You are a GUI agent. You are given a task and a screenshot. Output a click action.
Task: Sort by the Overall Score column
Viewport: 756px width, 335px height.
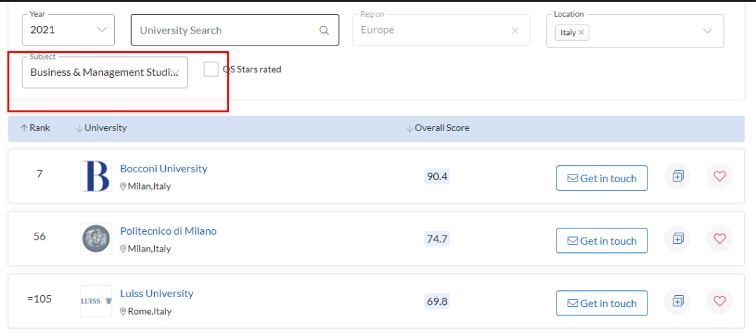pyautogui.click(x=437, y=128)
